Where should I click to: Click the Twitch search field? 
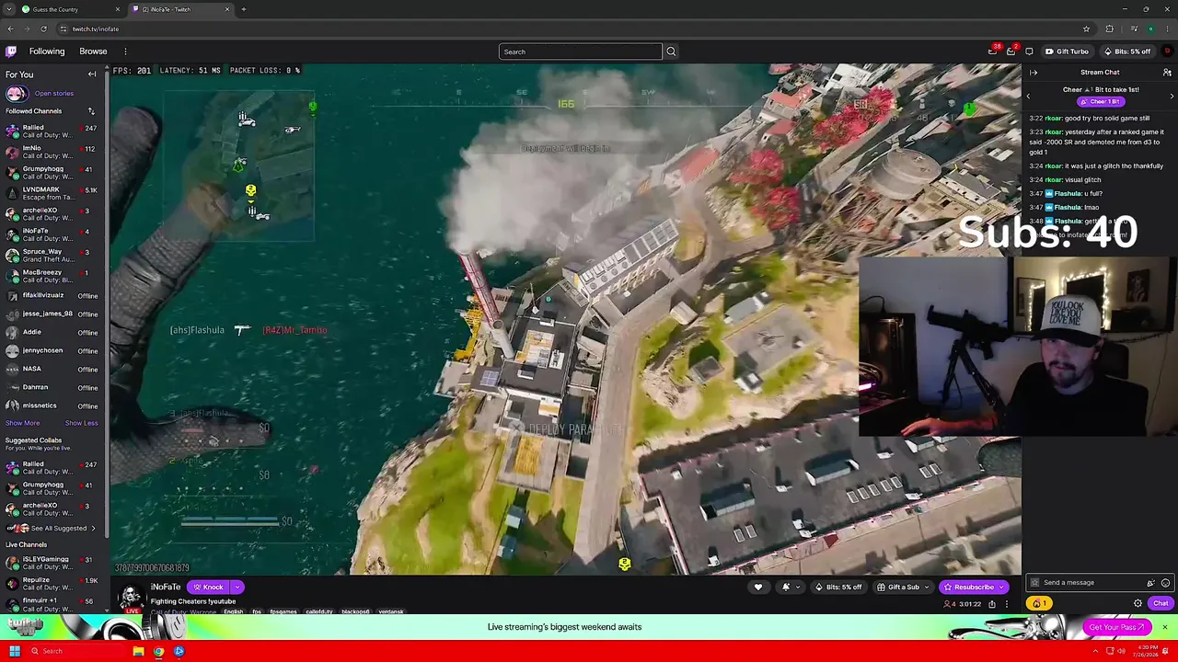[x=580, y=51]
